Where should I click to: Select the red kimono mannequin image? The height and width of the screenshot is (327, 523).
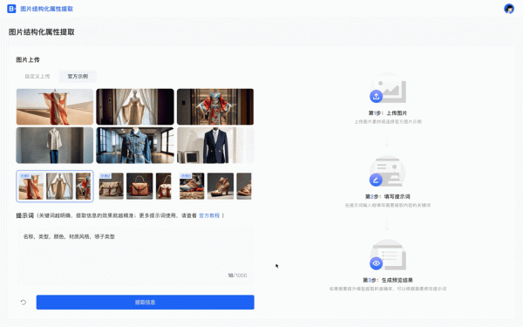[215, 106]
